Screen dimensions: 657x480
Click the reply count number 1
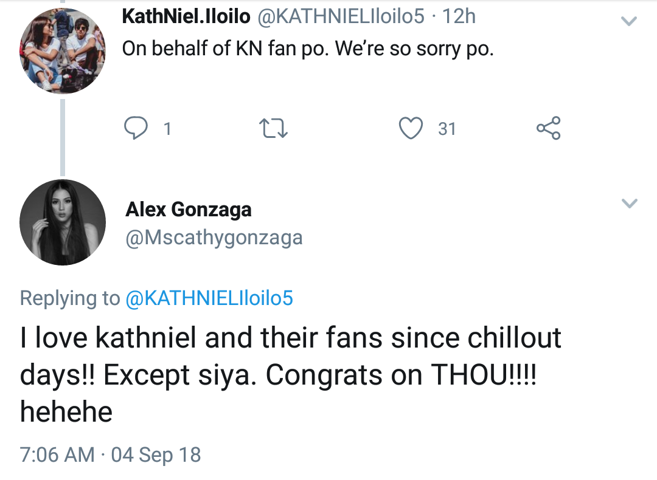167,129
